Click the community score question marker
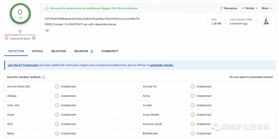The image size is (279, 139). [20, 32]
